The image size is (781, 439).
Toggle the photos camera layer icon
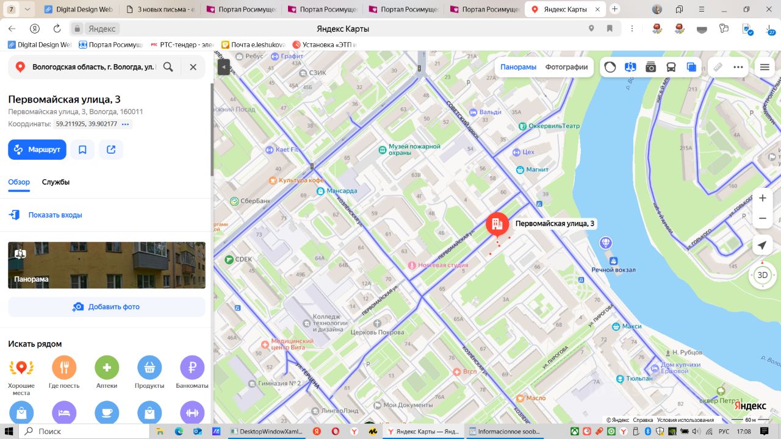click(x=650, y=67)
